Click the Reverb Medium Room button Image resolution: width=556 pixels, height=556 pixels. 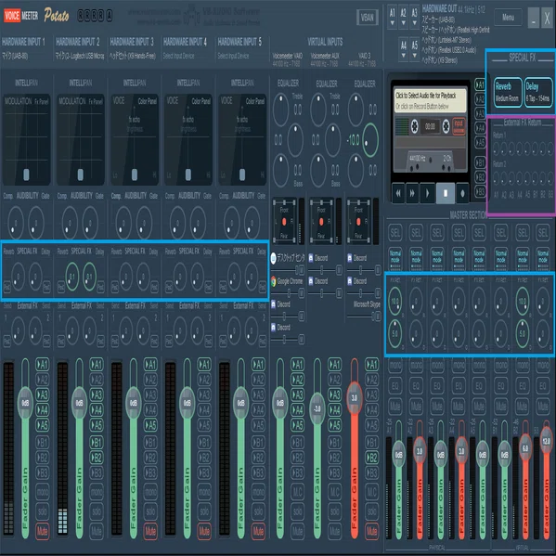point(507,92)
